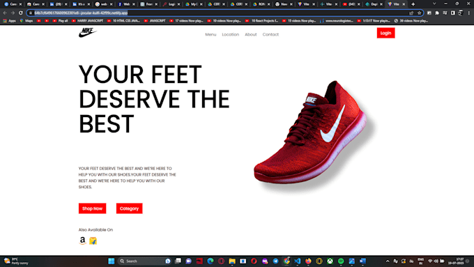Open Telegram from the taskbar
This screenshot has width=474, height=267.
(x=276, y=261)
